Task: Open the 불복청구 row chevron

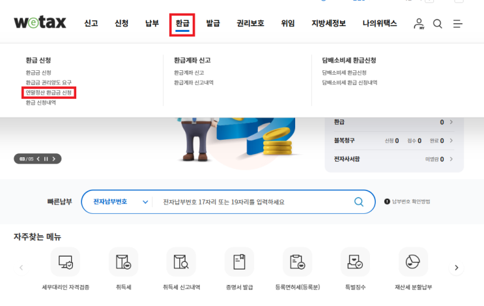Action: [451, 141]
